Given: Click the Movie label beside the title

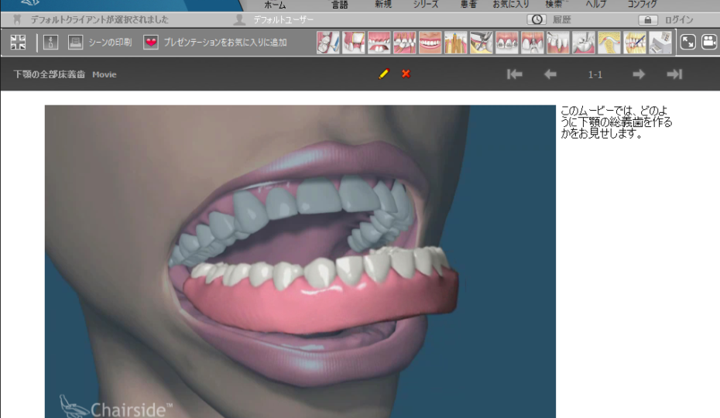Looking at the screenshot, I should pyautogui.click(x=105, y=74).
